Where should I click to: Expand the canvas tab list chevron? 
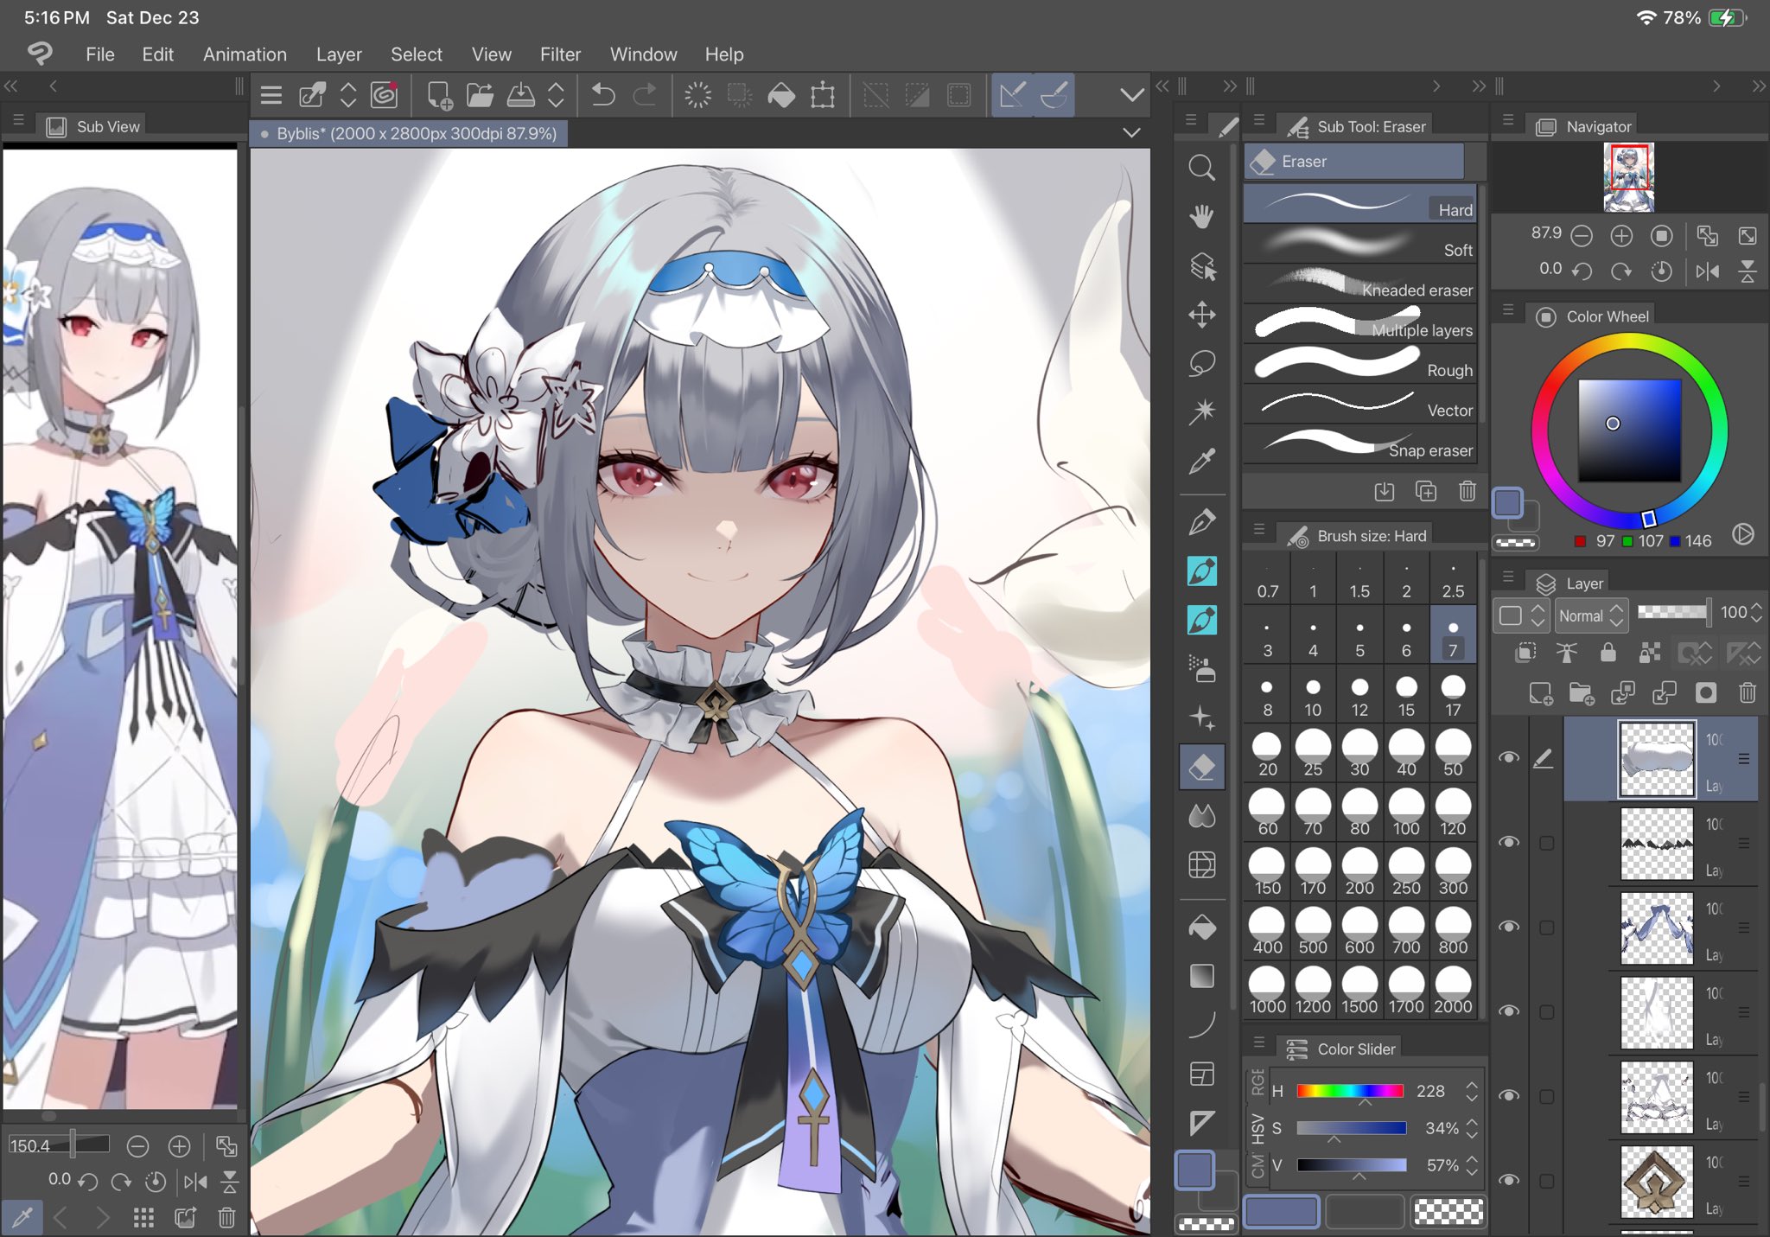tap(1131, 133)
